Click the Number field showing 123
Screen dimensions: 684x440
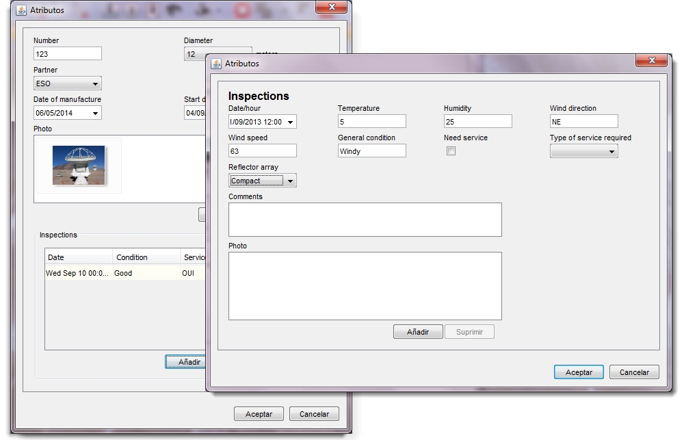point(68,53)
